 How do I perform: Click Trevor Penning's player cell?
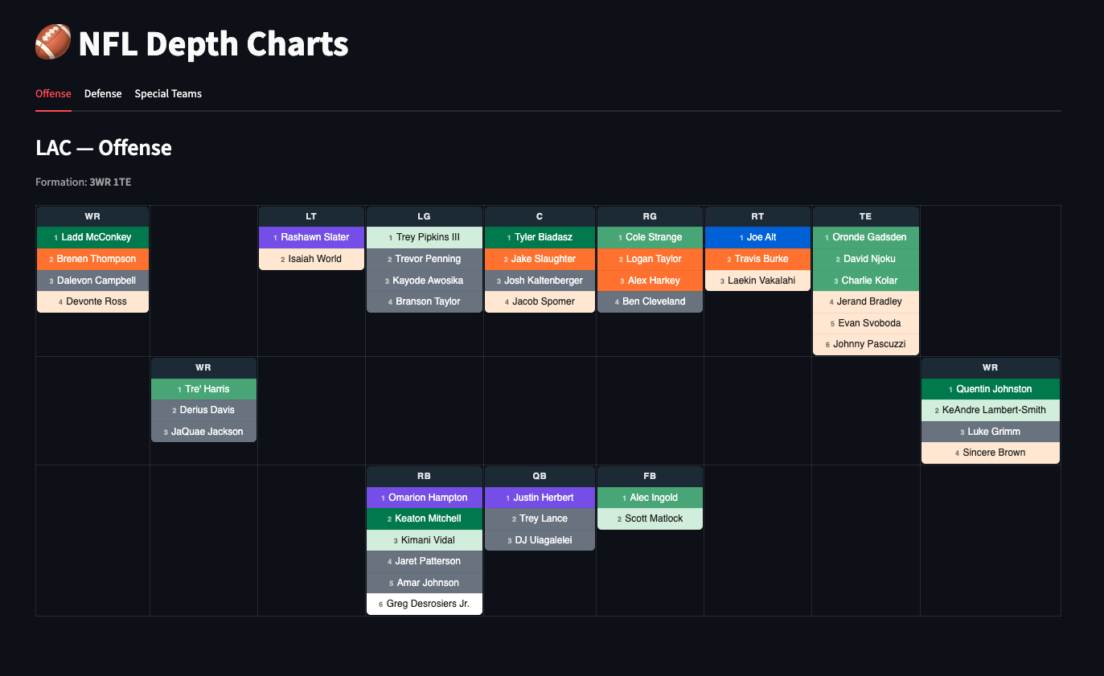(424, 259)
